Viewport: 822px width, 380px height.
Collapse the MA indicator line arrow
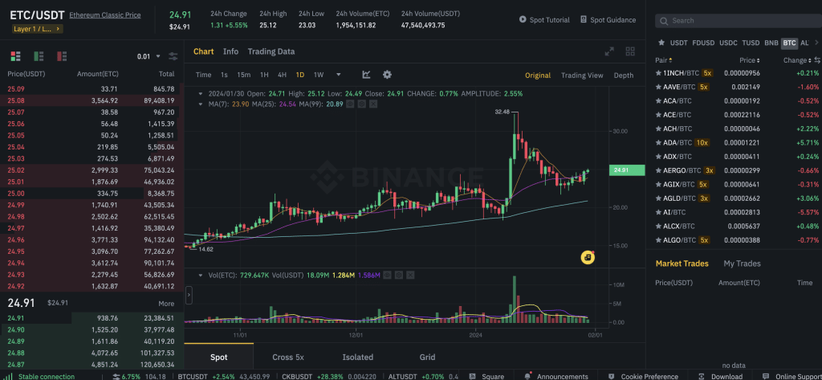click(201, 104)
